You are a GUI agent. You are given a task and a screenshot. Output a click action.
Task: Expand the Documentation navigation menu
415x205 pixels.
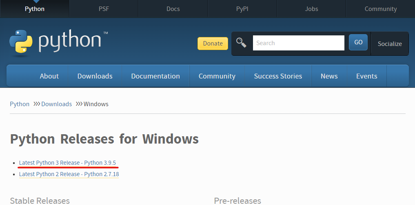coord(155,76)
